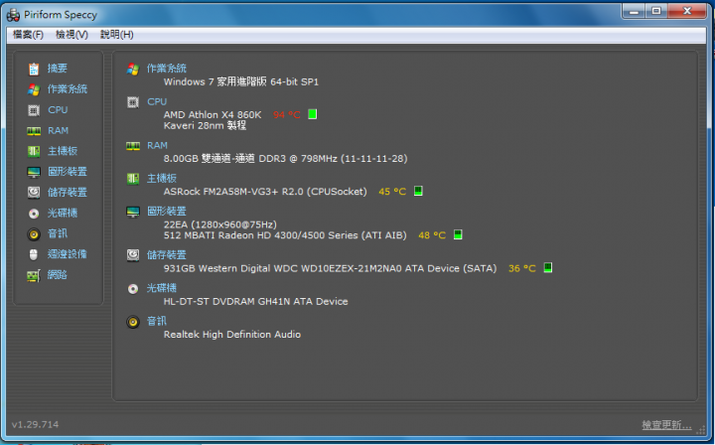715x445 pixels.
Task: Click the Windows flag icon in sidebar
Action: [x=34, y=89]
